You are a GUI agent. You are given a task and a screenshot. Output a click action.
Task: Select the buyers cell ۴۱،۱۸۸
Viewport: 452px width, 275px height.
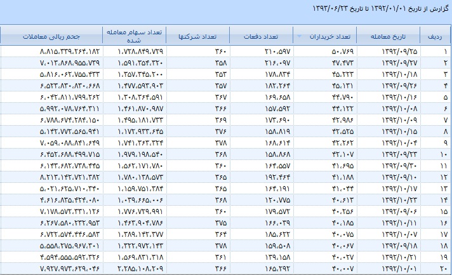(342, 177)
